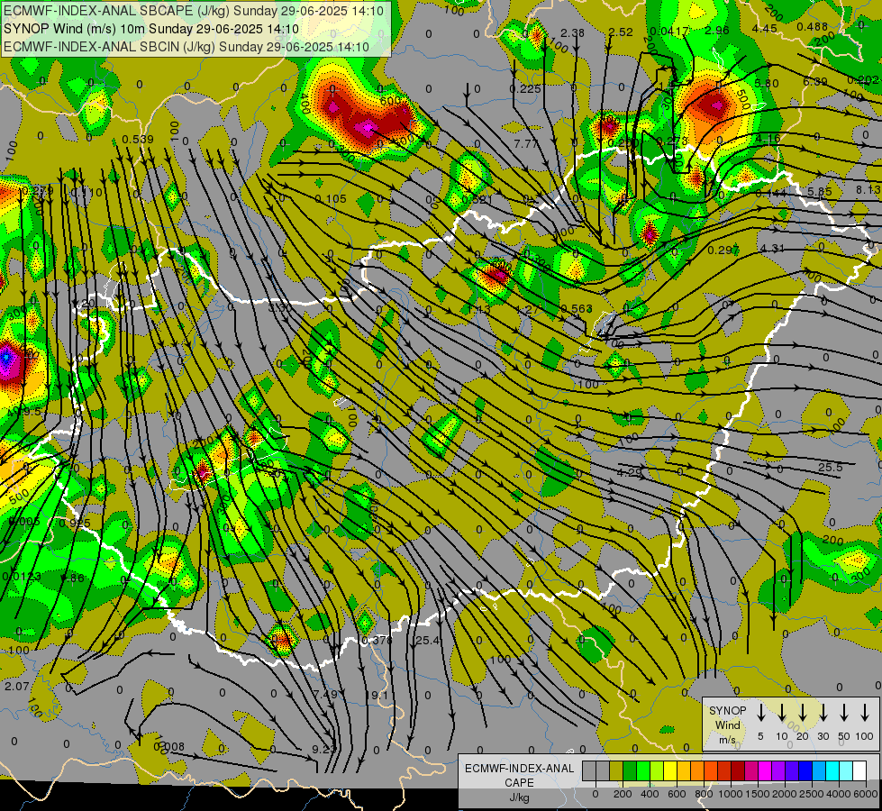Click the map value 5.85
Viewport: 882px width, 811px height.
(x=820, y=192)
